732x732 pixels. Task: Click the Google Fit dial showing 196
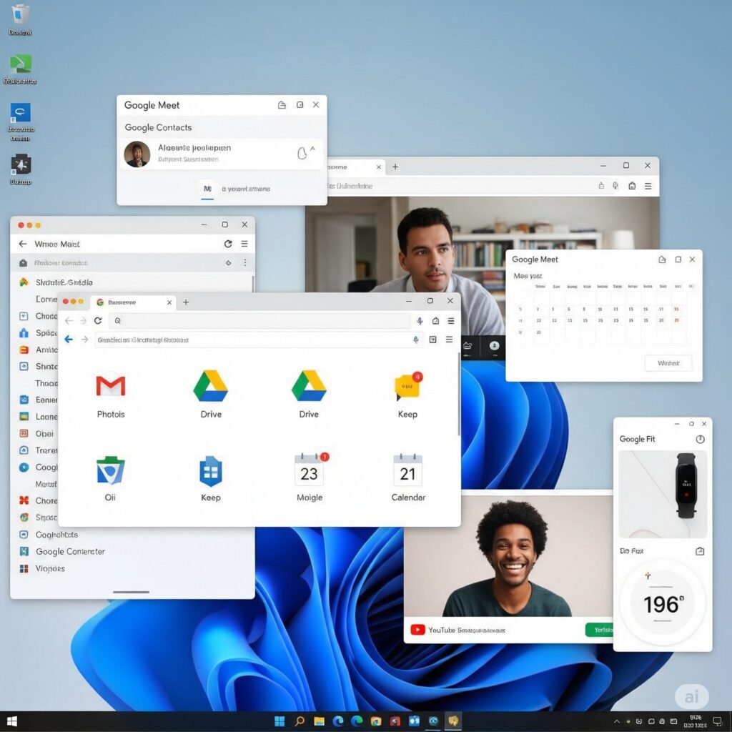pyautogui.click(x=663, y=603)
